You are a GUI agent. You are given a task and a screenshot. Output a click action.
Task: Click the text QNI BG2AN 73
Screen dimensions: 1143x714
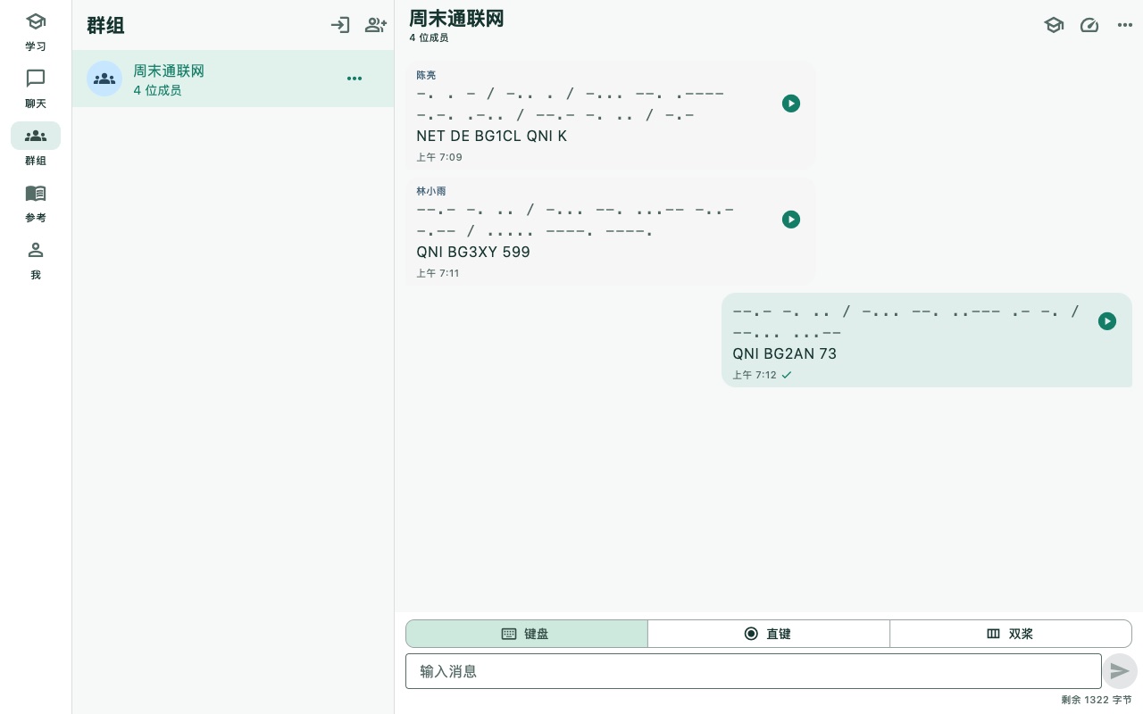(785, 353)
